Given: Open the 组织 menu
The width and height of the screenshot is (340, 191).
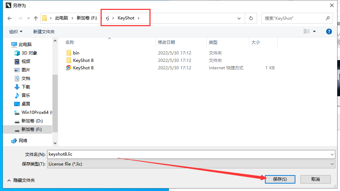Looking at the screenshot, I should pos(16,31).
